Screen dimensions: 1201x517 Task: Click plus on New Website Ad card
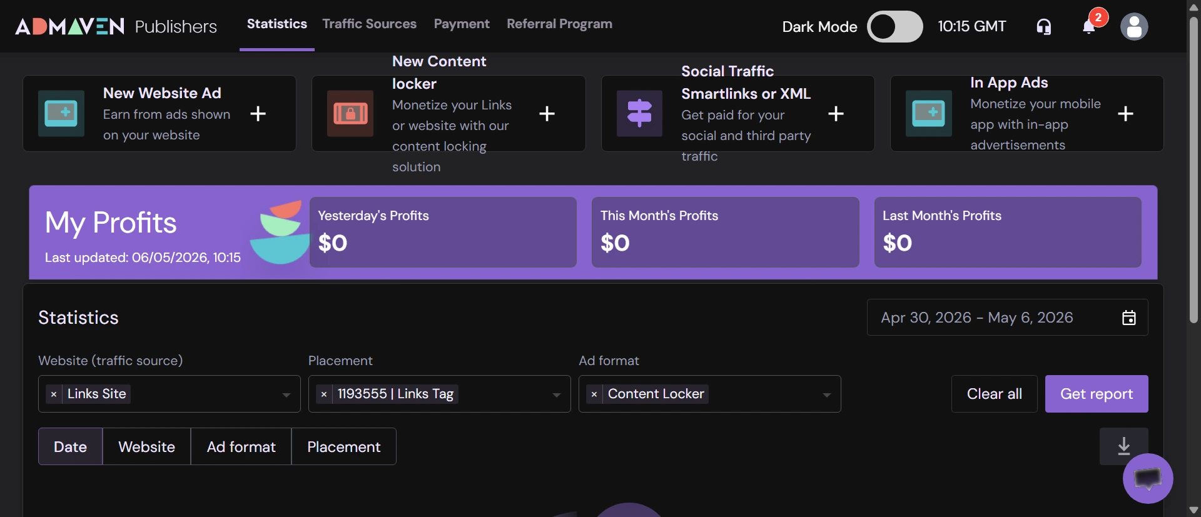tap(258, 113)
